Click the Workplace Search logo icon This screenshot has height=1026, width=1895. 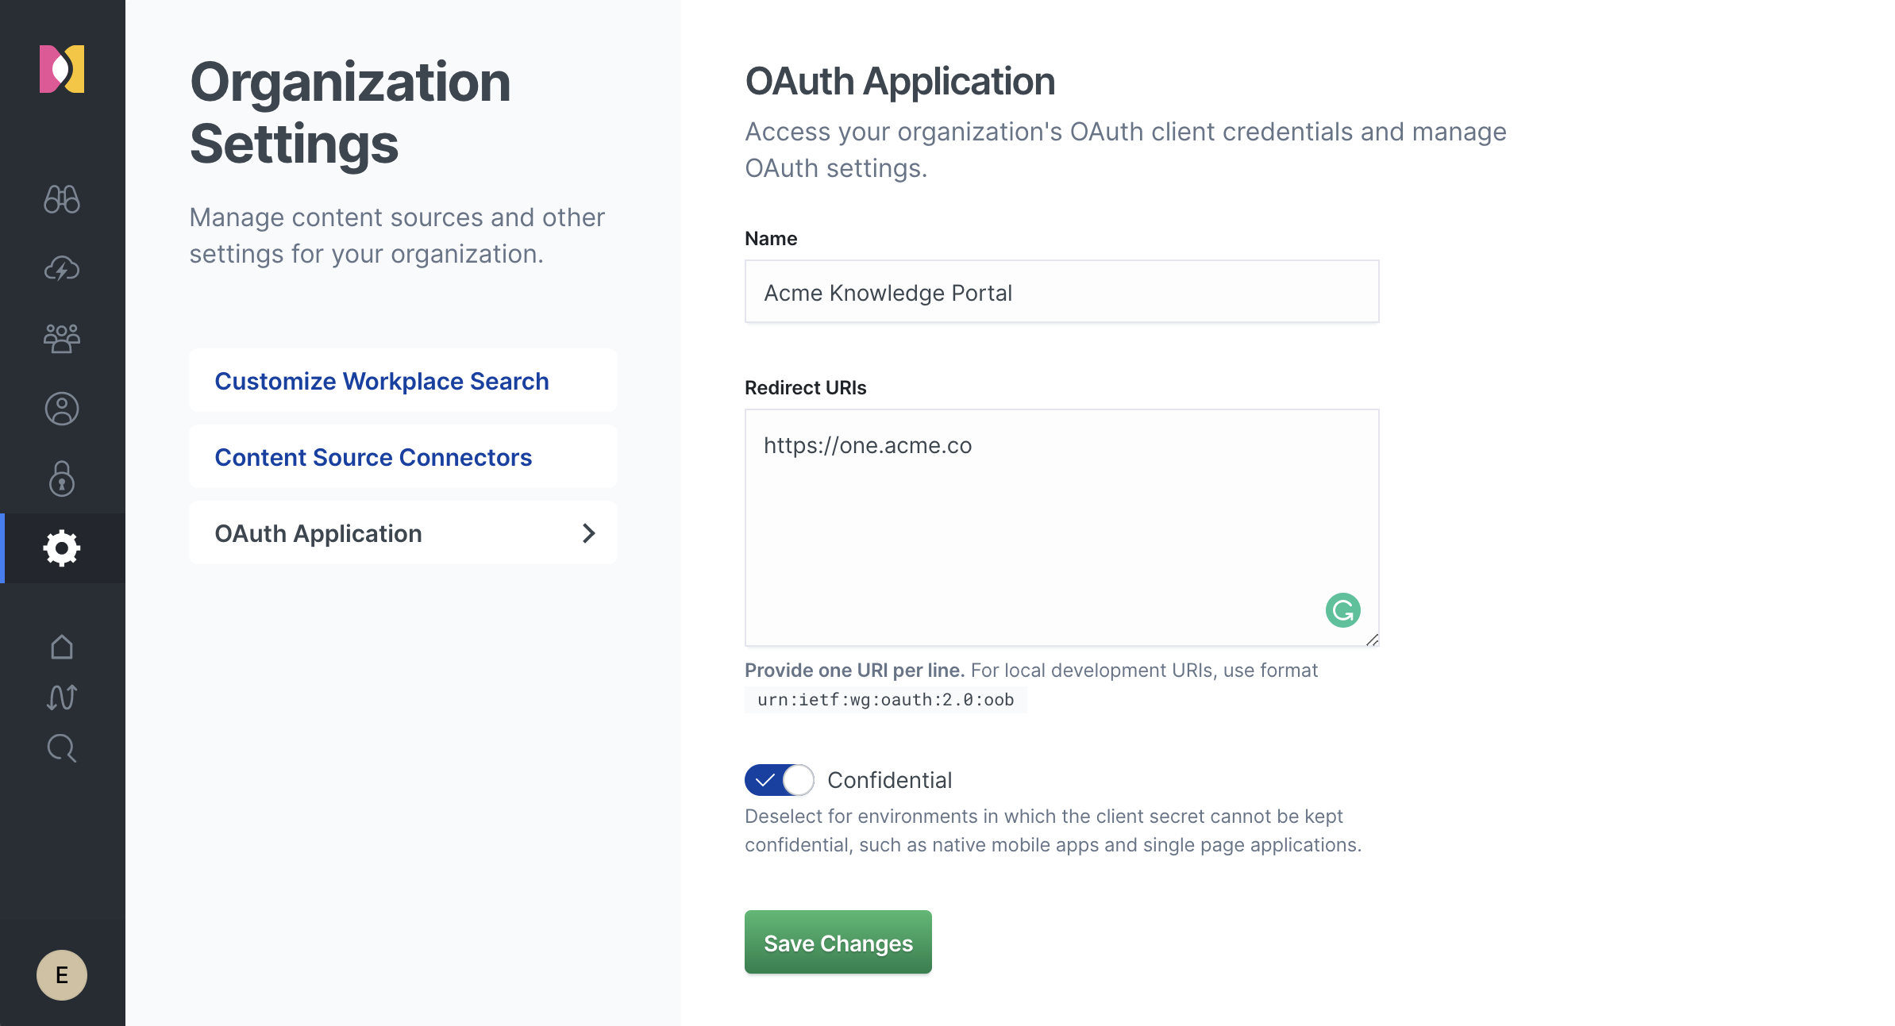click(62, 69)
